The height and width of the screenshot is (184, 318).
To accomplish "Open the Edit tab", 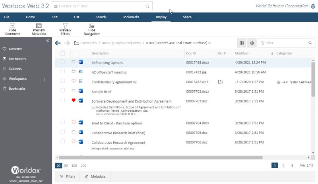I will point(54,17).
